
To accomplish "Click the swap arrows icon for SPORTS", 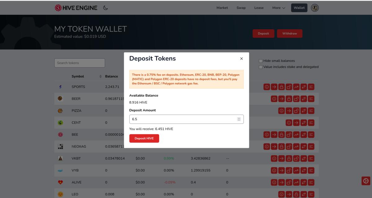I will pyautogui.click(x=304, y=87).
